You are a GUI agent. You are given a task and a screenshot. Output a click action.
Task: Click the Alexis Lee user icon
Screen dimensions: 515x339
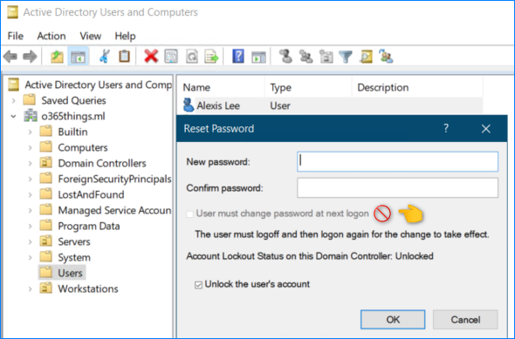(x=189, y=105)
